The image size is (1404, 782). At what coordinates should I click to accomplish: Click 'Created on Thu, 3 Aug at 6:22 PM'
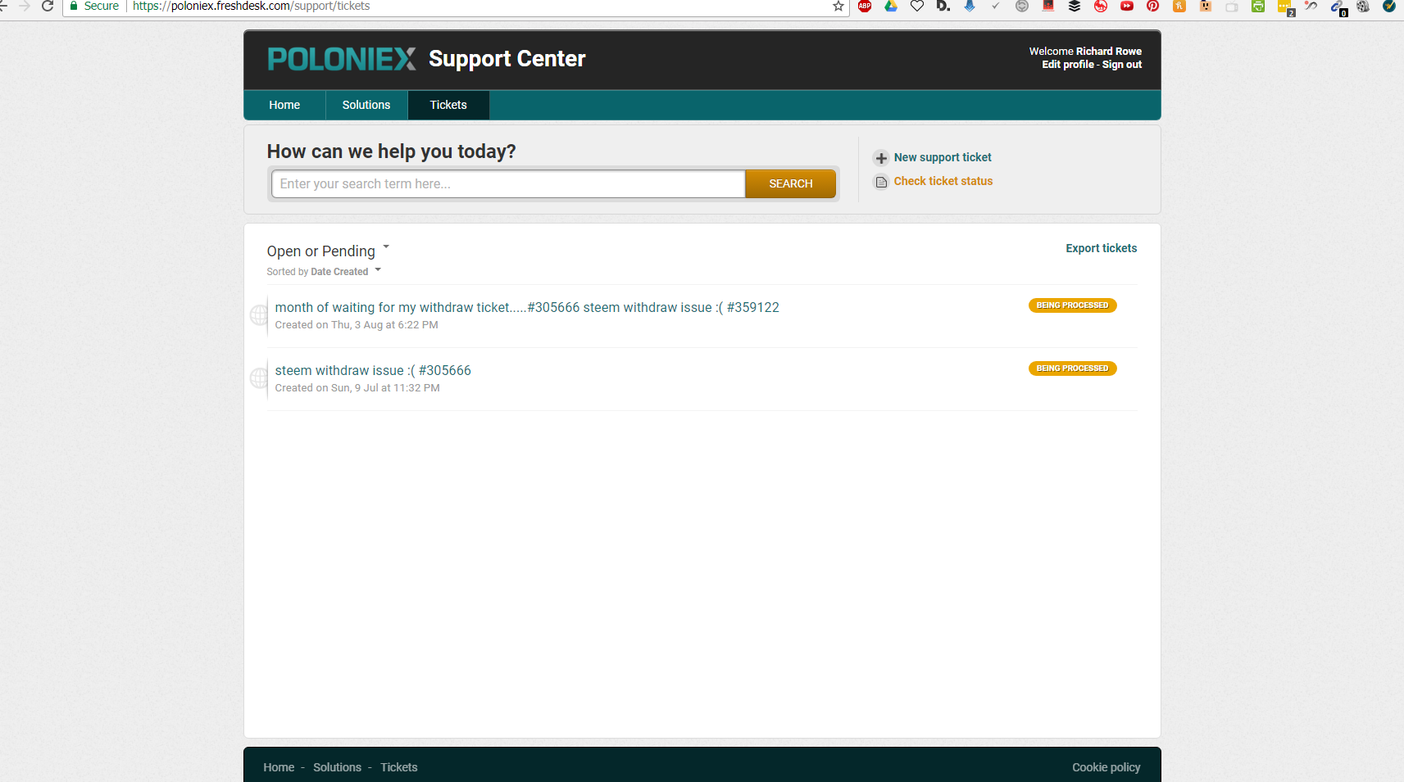tap(357, 325)
